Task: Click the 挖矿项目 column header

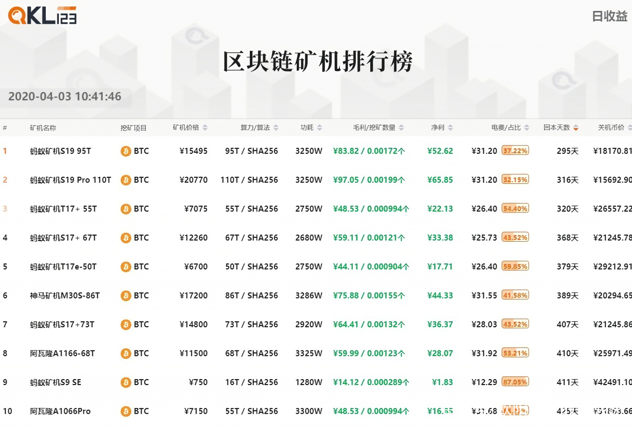Action: pyautogui.click(x=134, y=127)
